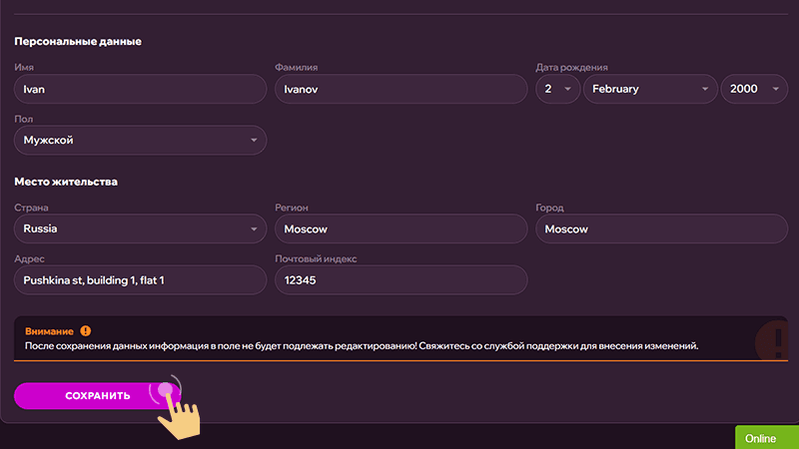Click the Место жительства section heading
799x449 pixels.
click(x=66, y=182)
